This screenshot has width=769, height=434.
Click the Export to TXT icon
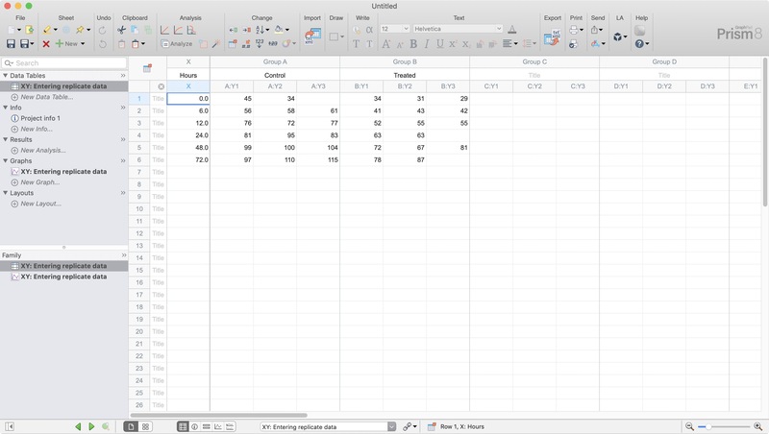point(552,37)
